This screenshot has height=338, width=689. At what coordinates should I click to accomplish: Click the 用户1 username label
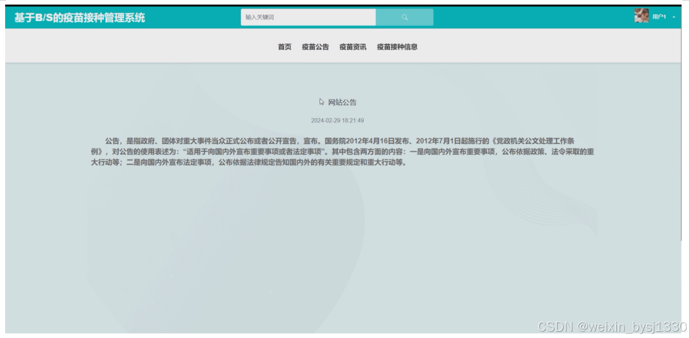click(x=659, y=17)
